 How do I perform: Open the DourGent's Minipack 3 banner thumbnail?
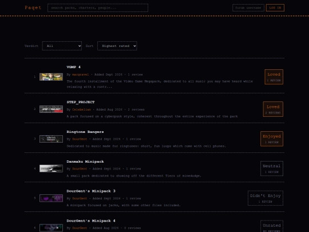click(51, 198)
